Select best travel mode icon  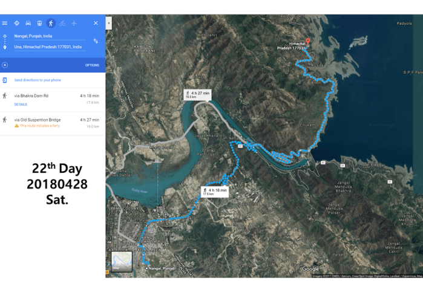[x=17, y=23]
